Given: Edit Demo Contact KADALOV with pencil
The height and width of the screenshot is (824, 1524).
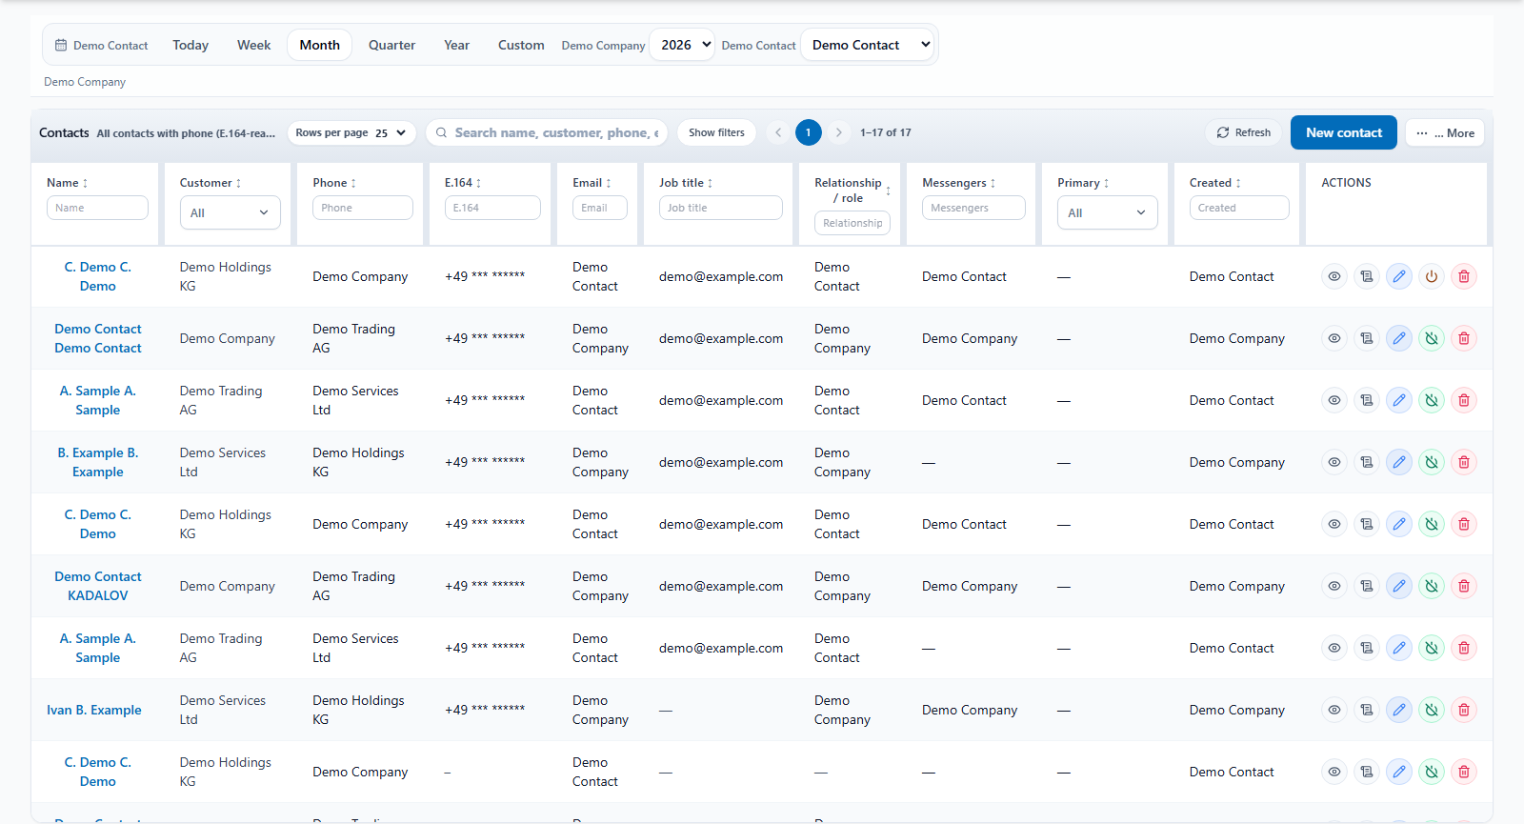Looking at the screenshot, I should click(1399, 586).
